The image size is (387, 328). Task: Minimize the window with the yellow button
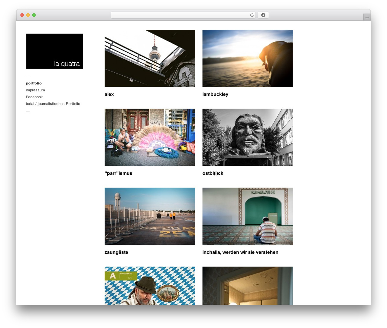point(28,15)
